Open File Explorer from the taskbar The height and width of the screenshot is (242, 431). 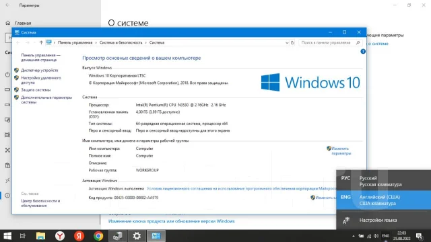(40, 236)
